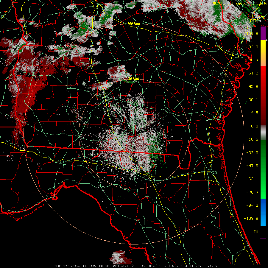Select the -32.0 velocity scale value
Screen dimensions: 268x268
point(252,153)
